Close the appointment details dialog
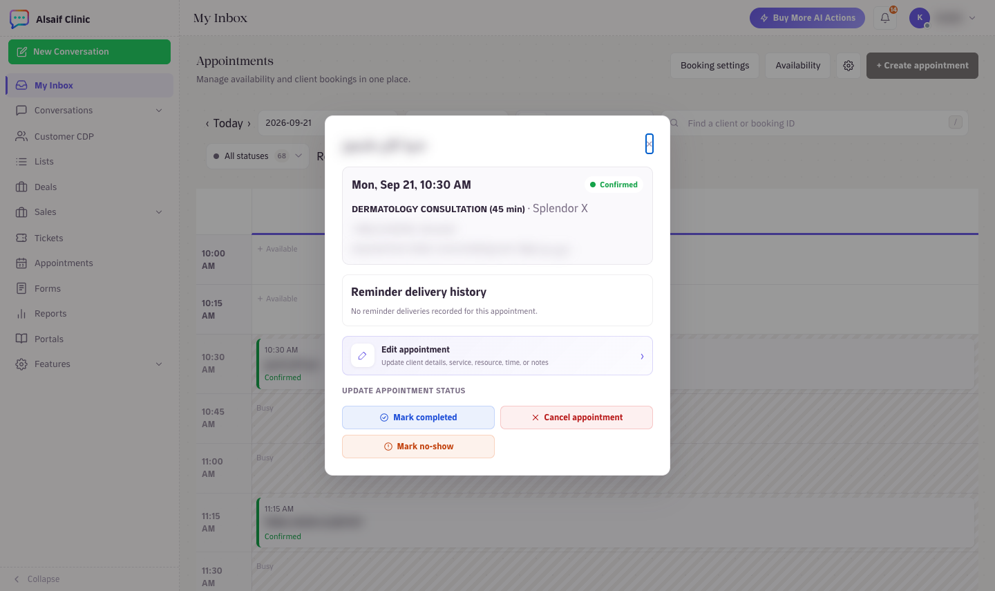This screenshot has width=995, height=591. click(650, 144)
